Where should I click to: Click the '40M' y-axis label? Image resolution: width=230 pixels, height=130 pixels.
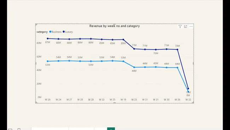tap(39, 70)
